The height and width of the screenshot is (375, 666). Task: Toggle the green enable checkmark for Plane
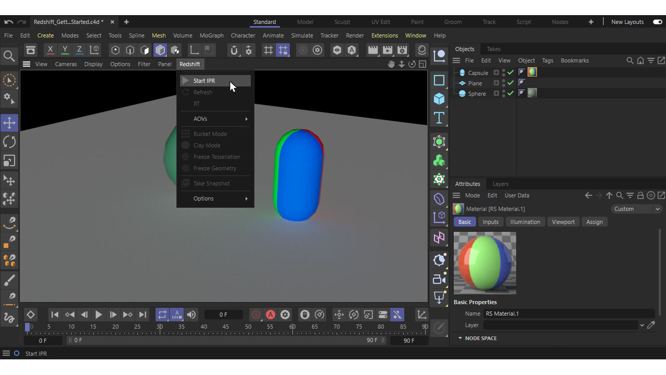(510, 83)
